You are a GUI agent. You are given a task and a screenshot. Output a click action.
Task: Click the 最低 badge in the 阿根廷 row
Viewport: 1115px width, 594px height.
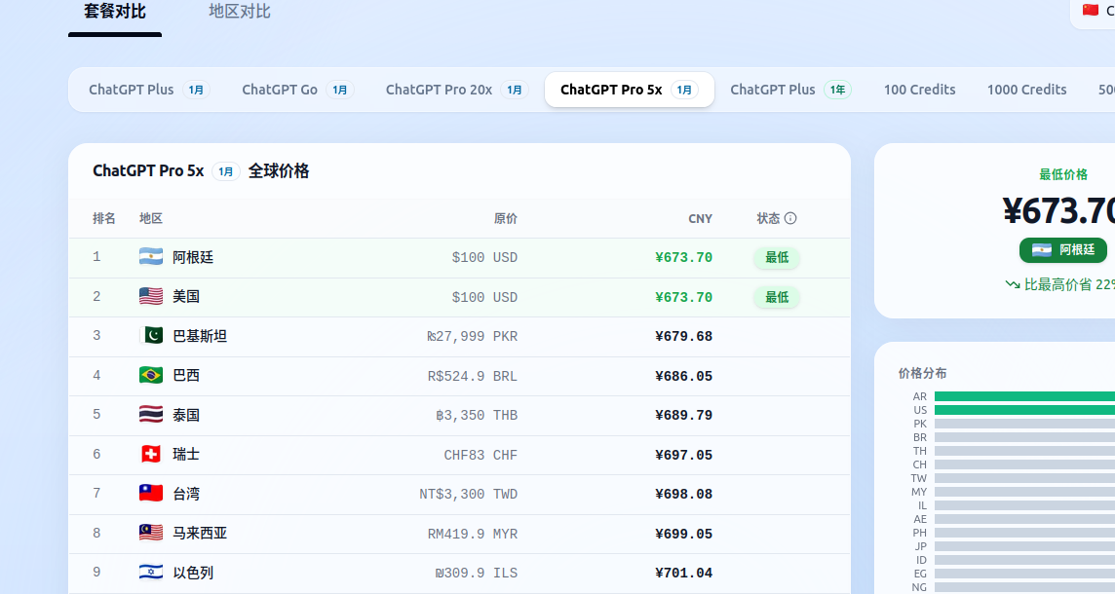tap(777, 257)
